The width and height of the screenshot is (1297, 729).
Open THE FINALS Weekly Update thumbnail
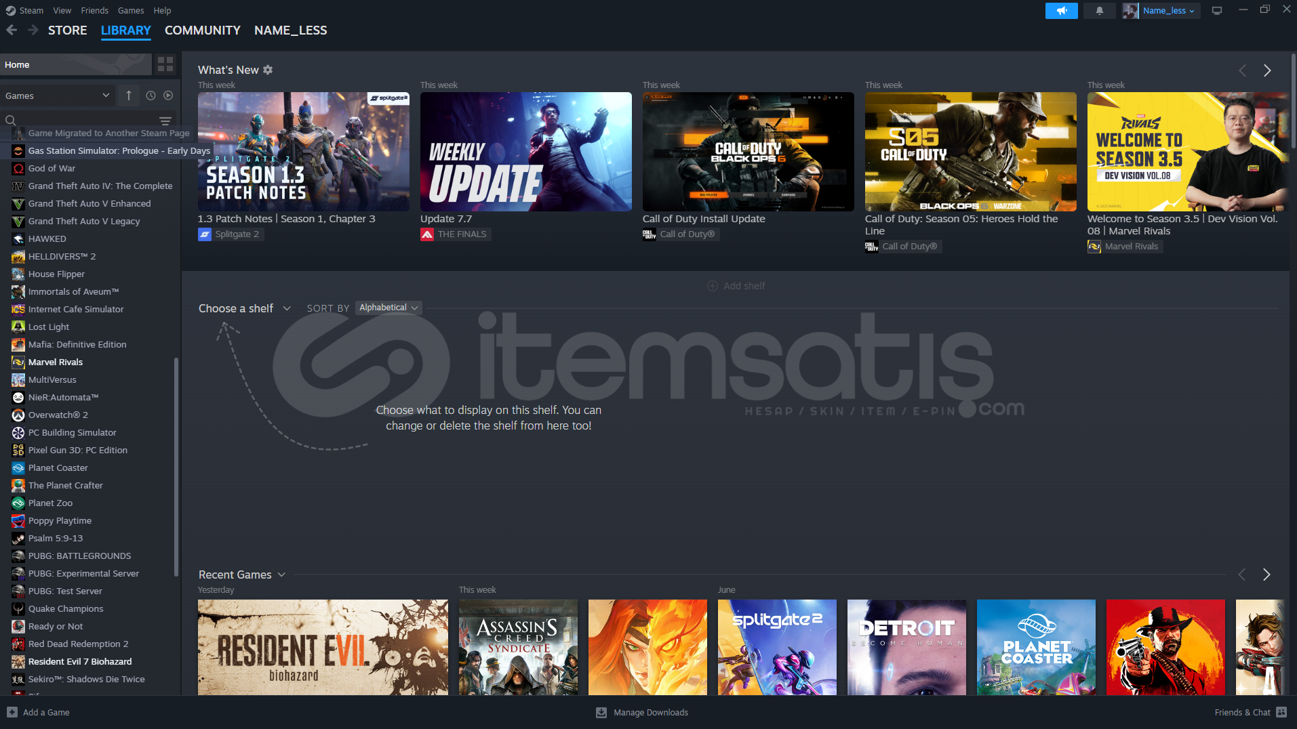pos(526,152)
